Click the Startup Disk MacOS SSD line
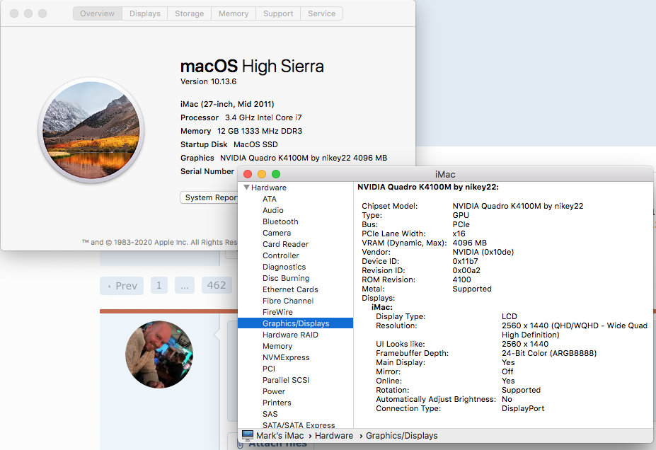This screenshot has width=656, height=450. (229, 144)
